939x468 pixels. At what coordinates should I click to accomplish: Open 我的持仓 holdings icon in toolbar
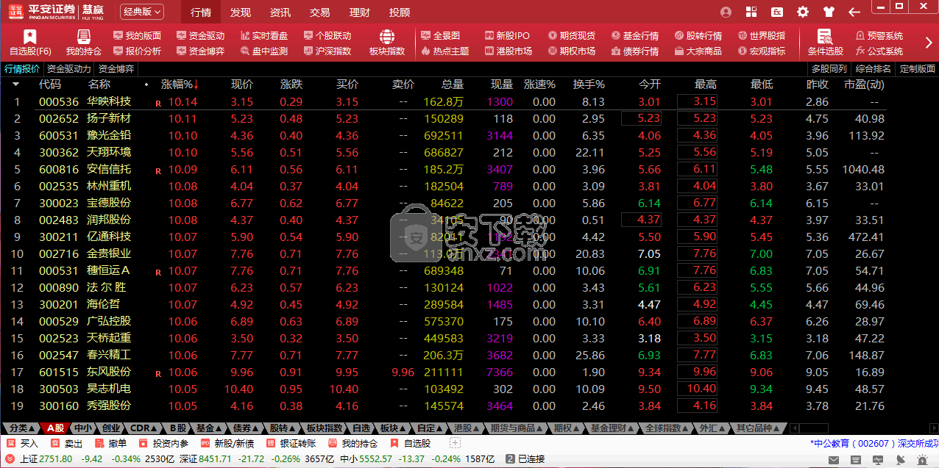(x=84, y=43)
